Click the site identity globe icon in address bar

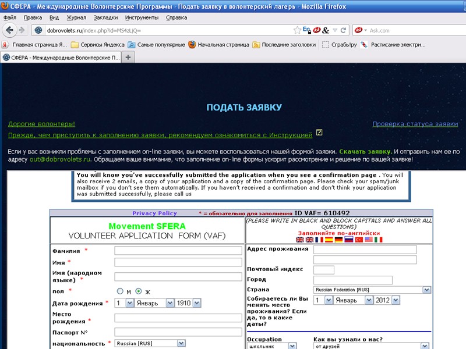coord(38,30)
